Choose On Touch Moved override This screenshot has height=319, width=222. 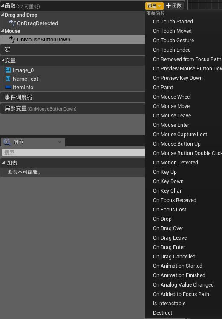coord(172,31)
